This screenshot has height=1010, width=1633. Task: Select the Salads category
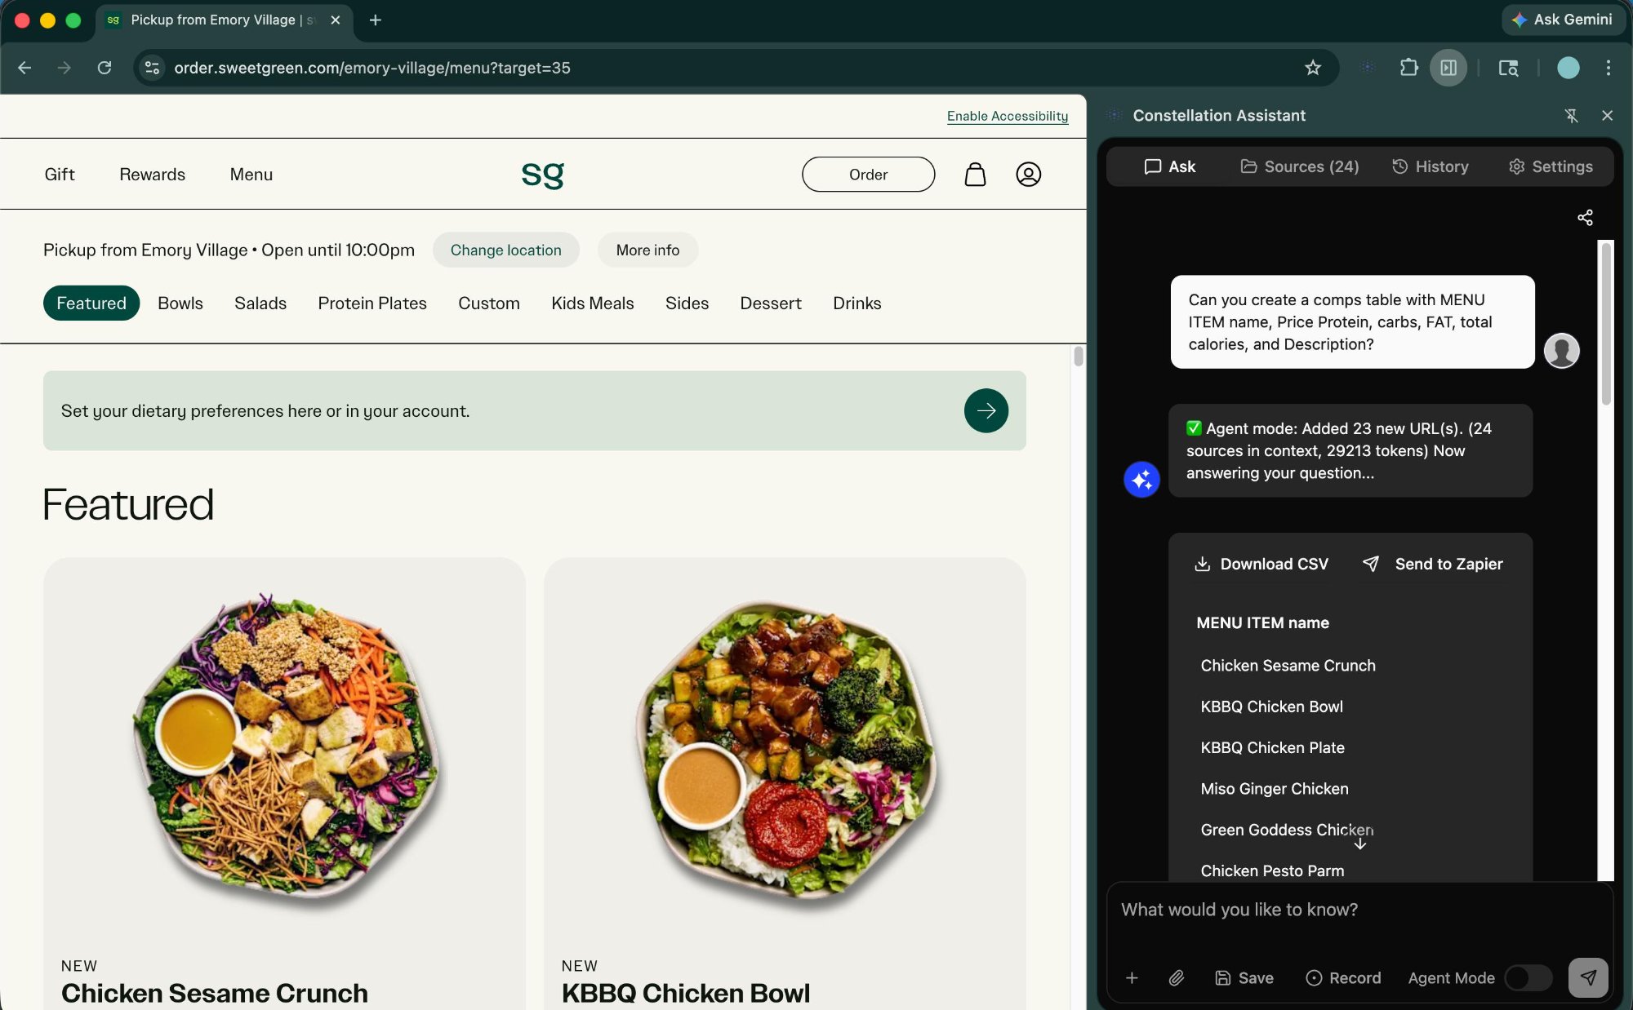(260, 303)
